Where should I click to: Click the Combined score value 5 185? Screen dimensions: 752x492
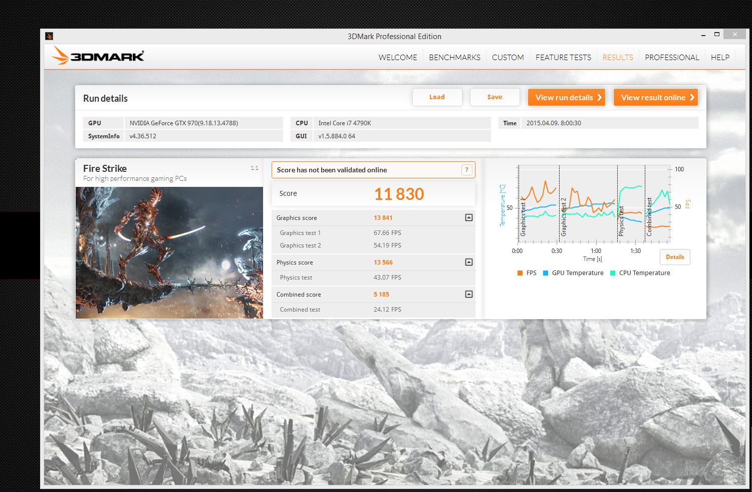pyautogui.click(x=381, y=295)
